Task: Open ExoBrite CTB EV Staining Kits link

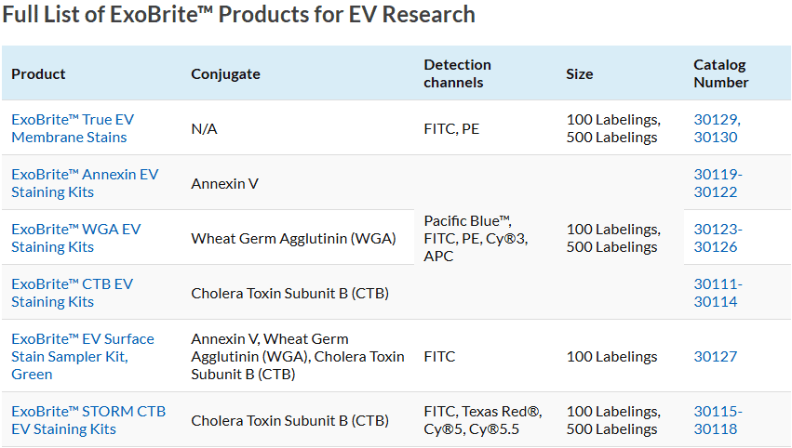Action: click(73, 293)
